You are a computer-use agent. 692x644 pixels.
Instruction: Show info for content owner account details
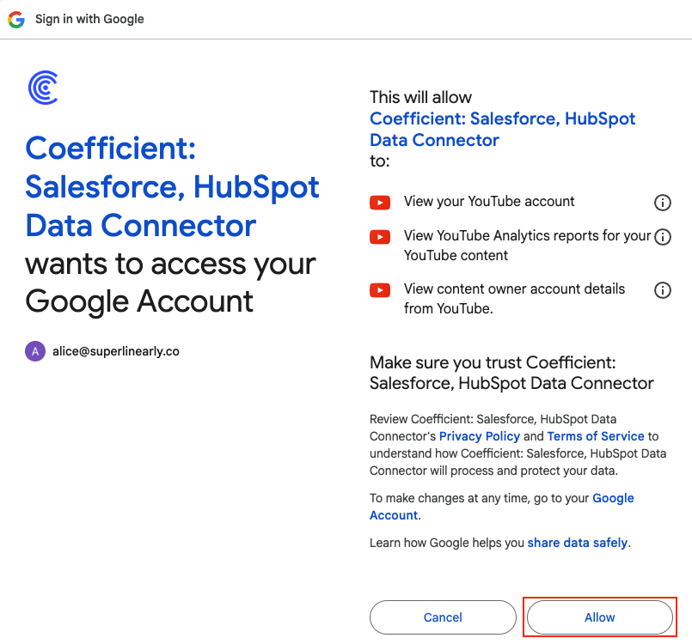pyautogui.click(x=663, y=290)
